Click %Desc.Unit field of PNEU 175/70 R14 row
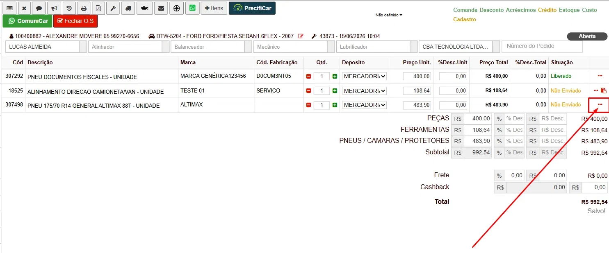The width and height of the screenshot is (609, 253). (x=453, y=105)
